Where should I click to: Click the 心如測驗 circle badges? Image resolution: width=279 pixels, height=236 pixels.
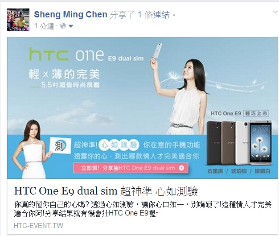119,145
